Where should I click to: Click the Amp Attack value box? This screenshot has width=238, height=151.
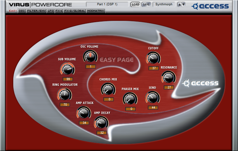pos(84,123)
